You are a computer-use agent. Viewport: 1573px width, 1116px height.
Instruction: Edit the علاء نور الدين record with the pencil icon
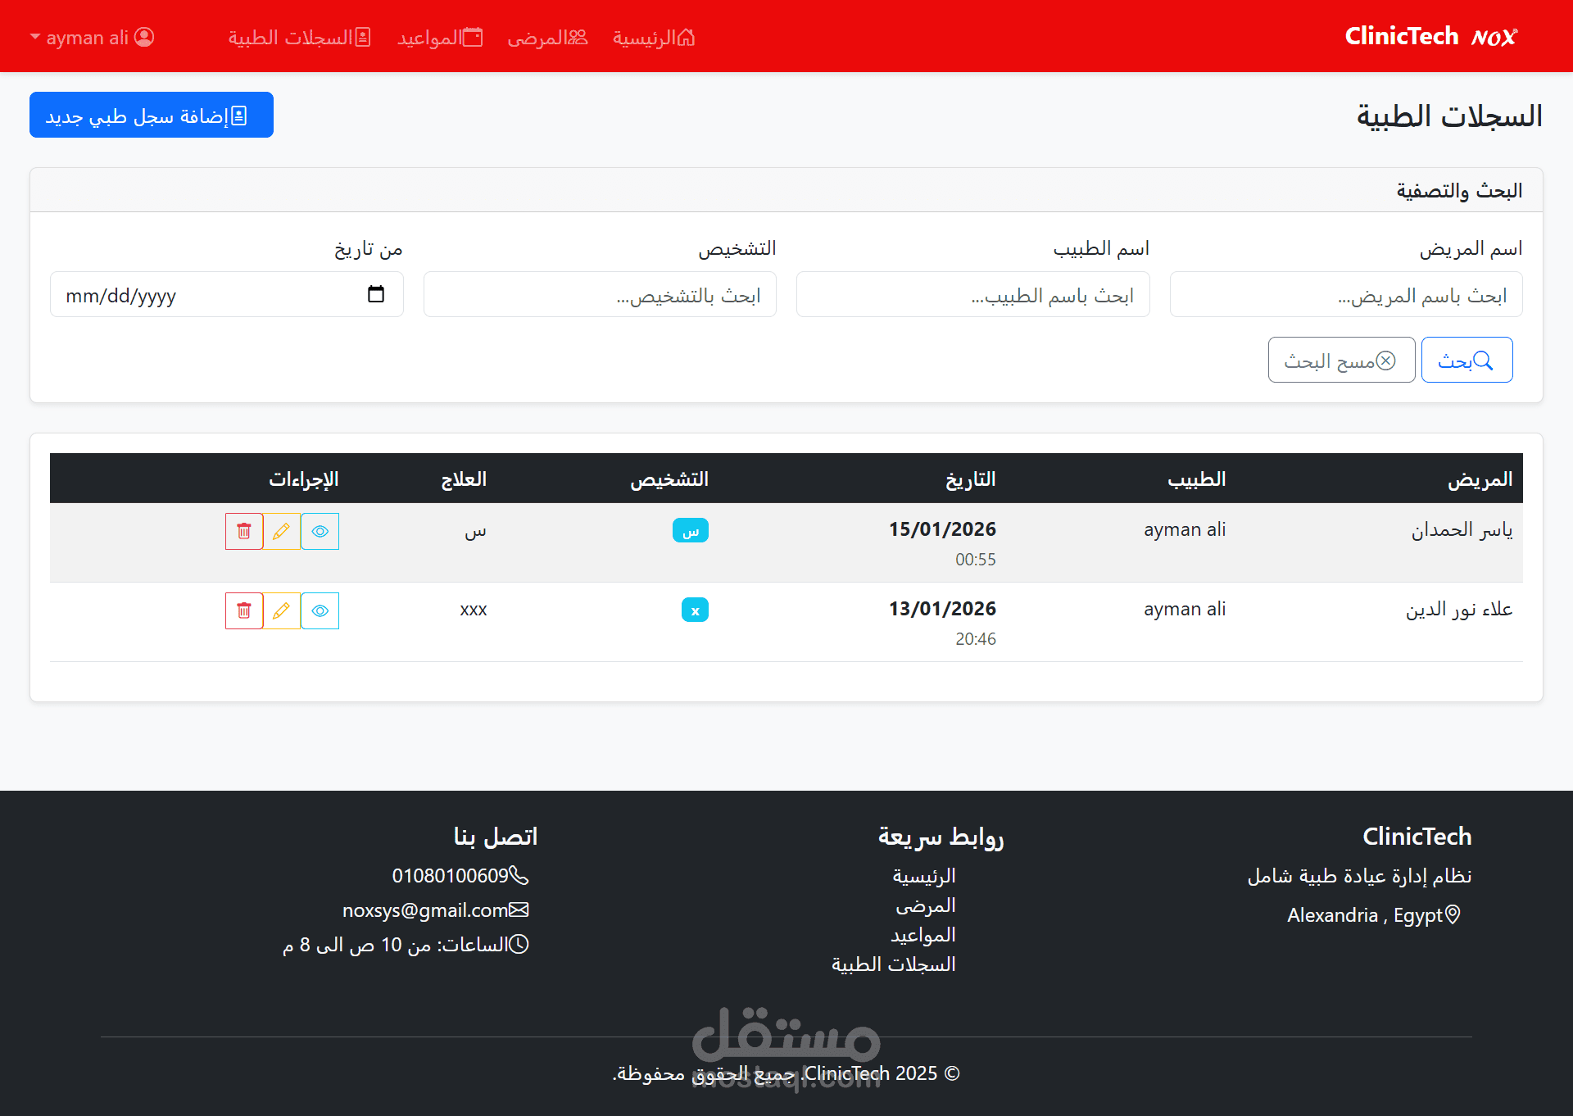click(282, 611)
